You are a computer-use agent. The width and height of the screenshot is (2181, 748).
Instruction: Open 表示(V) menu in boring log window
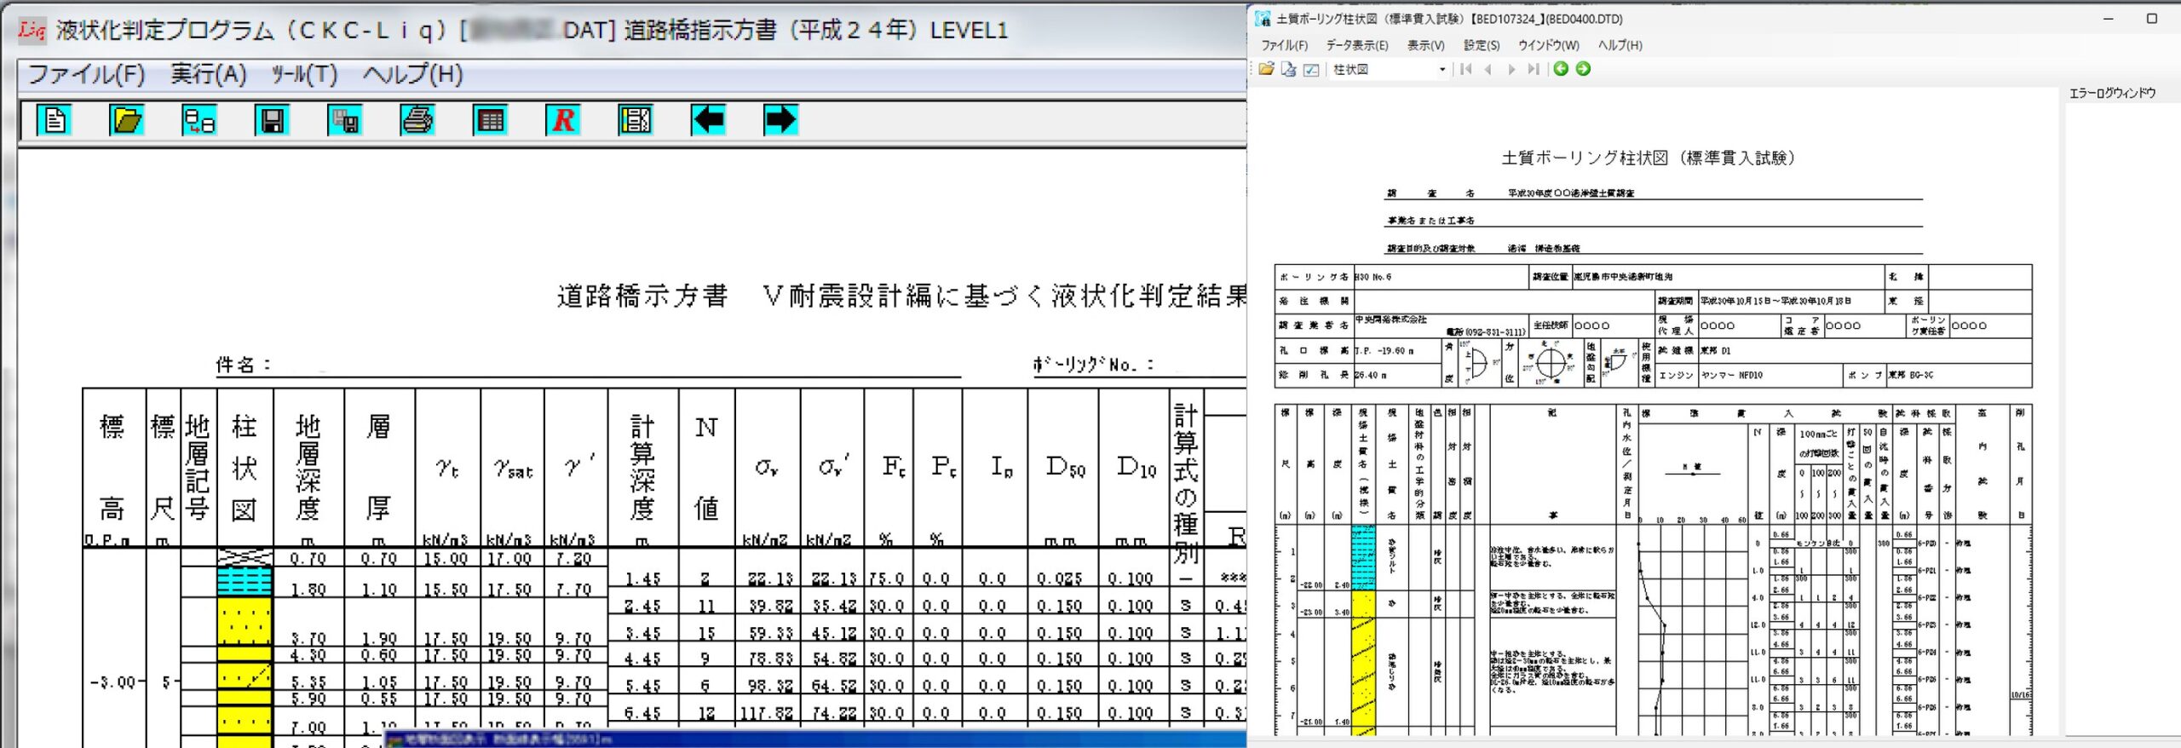click(x=1425, y=45)
